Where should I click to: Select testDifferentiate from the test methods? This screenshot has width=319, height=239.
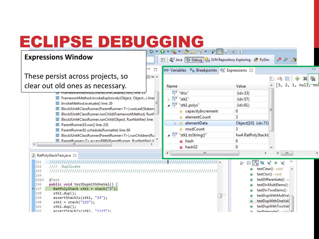pos(270,180)
